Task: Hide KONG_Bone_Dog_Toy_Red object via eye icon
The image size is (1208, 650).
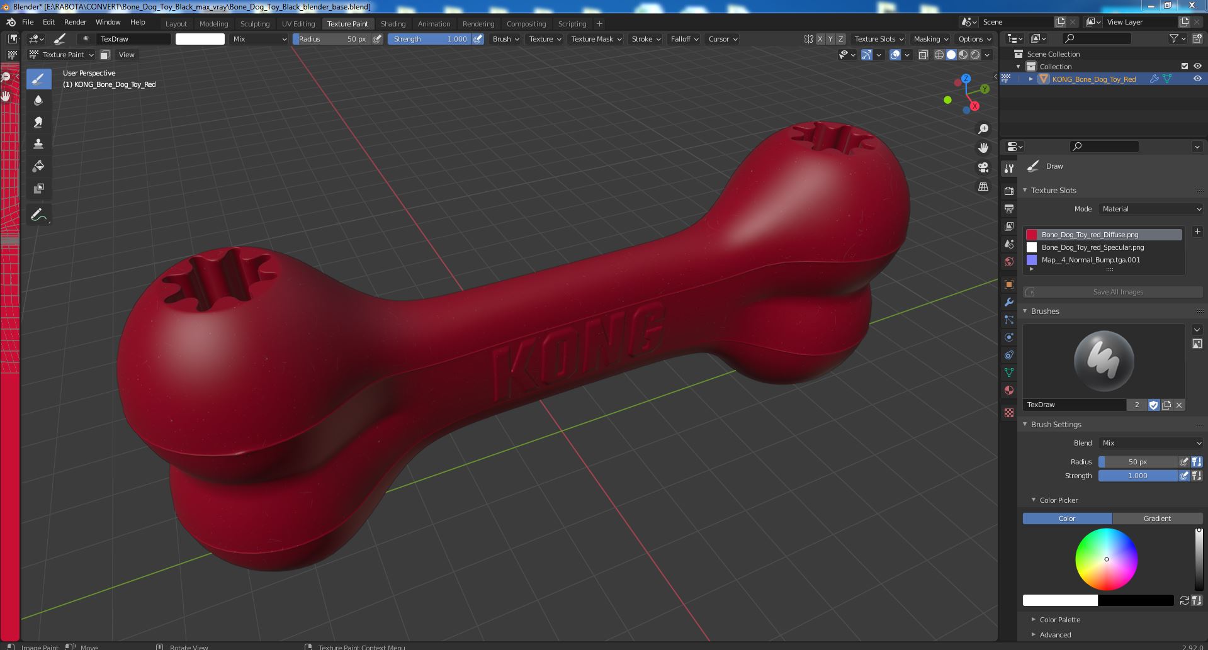Action: pyautogui.click(x=1197, y=79)
